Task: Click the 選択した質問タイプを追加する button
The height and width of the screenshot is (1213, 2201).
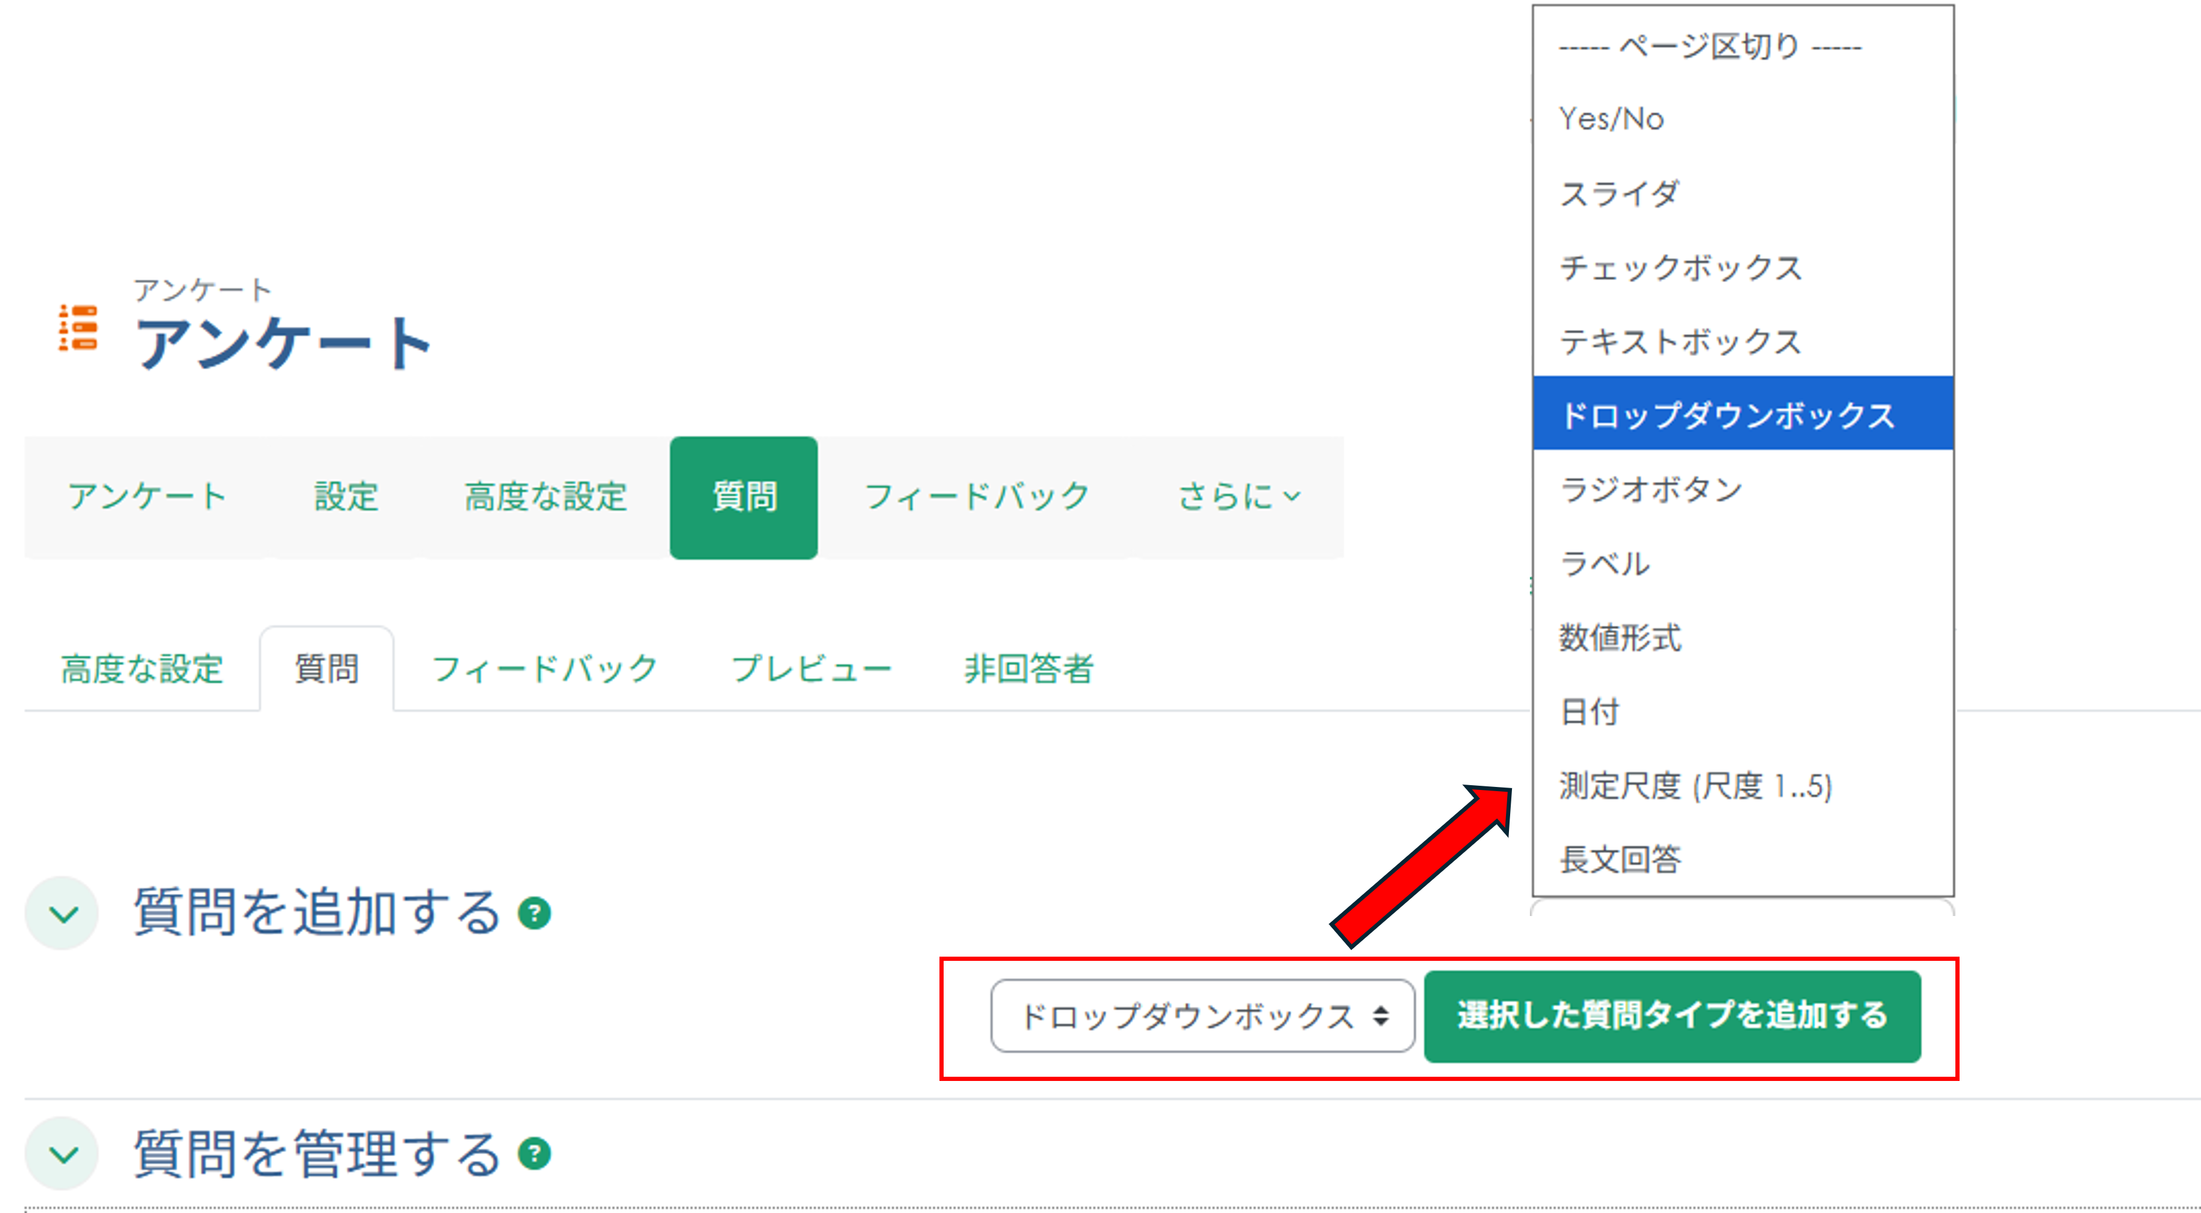Action: tap(1672, 1016)
